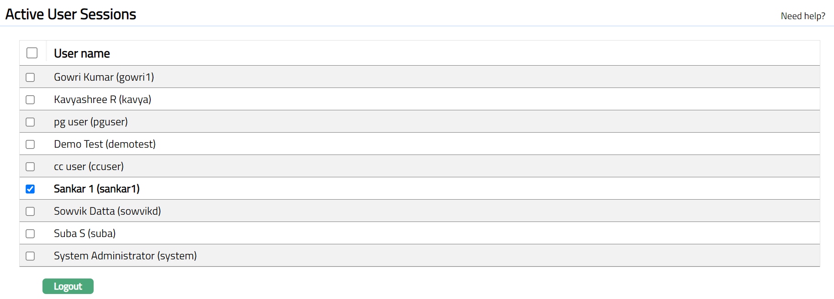The height and width of the screenshot is (299, 834).
Task: Check the Demo Test session box
Action: pyautogui.click(x=30, y=144)
